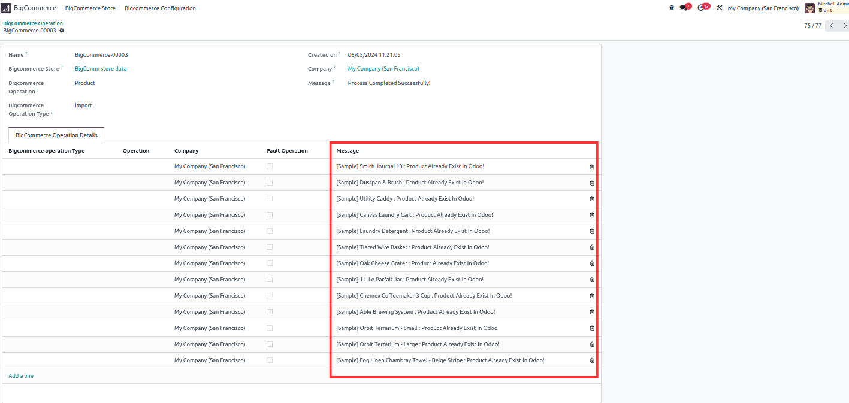Delete the Oak Cheese Grater line
The image size is (849, 403).
592,263
